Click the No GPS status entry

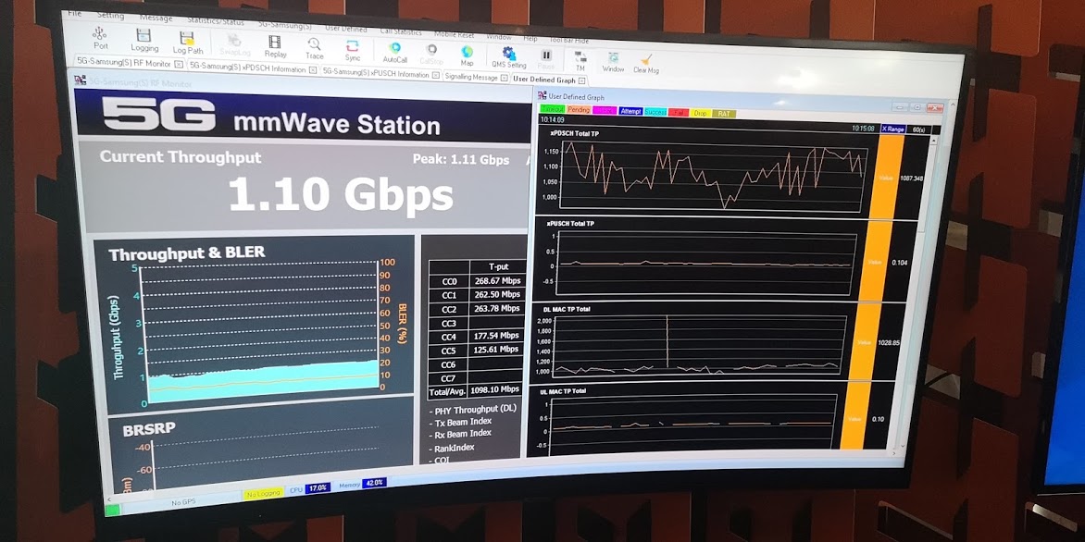[182, 503]
